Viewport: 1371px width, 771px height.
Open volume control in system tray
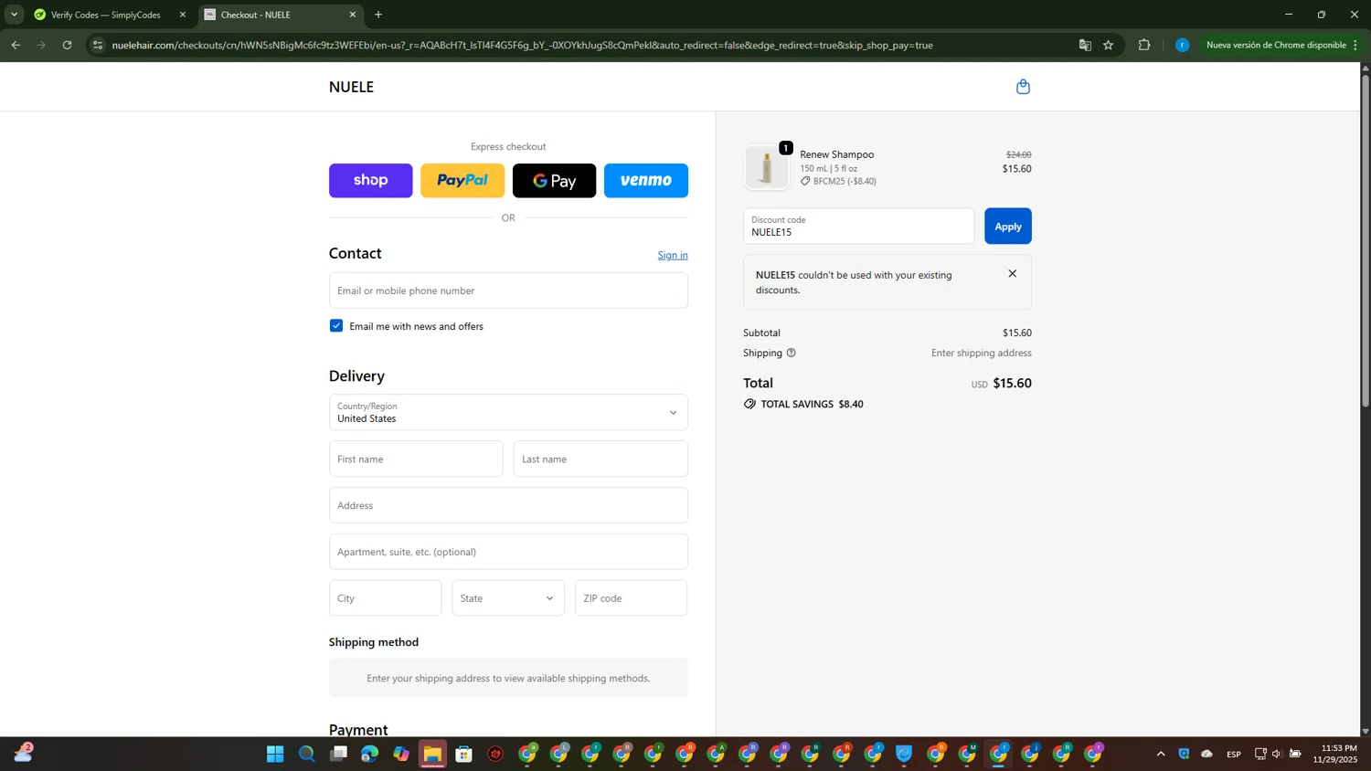click(1277, 754)
